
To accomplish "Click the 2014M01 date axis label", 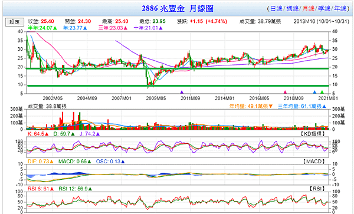I will click(225, 98).
